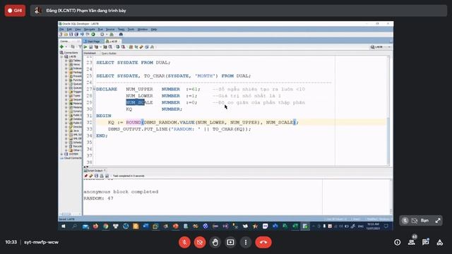Select the Script Output tab
The image size is (452, 254).
95,171
